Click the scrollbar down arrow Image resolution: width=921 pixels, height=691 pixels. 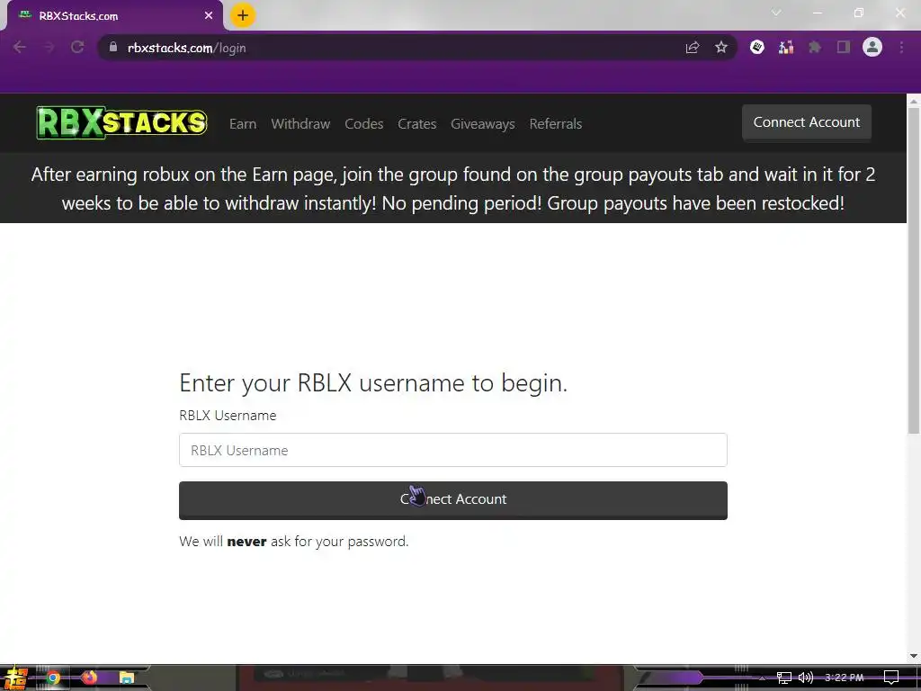pos(914,656)
